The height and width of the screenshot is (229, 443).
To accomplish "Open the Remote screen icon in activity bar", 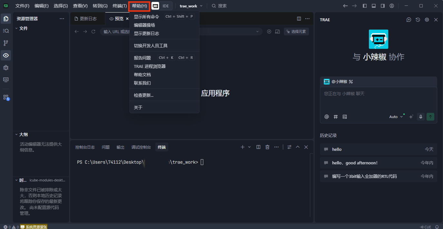I will 6,79.
